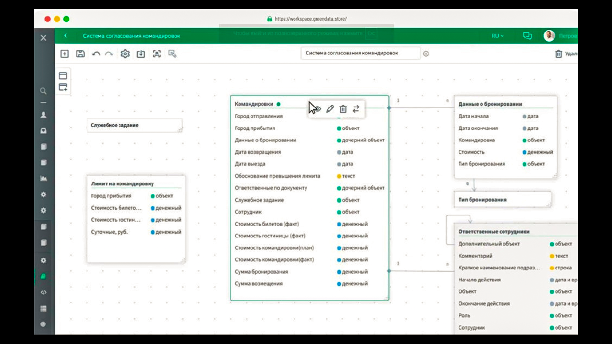Click the download/import tray icon in toolbar
Screen dimensions: 612x344
[141, 54]
